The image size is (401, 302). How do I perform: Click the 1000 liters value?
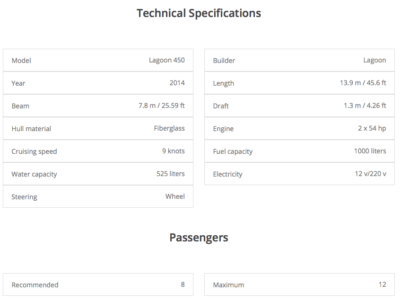370,151
